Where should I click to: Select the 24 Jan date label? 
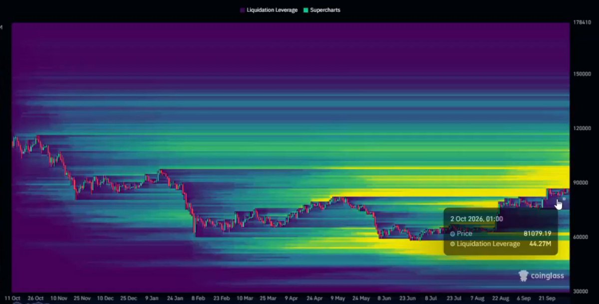coord(175,298)
